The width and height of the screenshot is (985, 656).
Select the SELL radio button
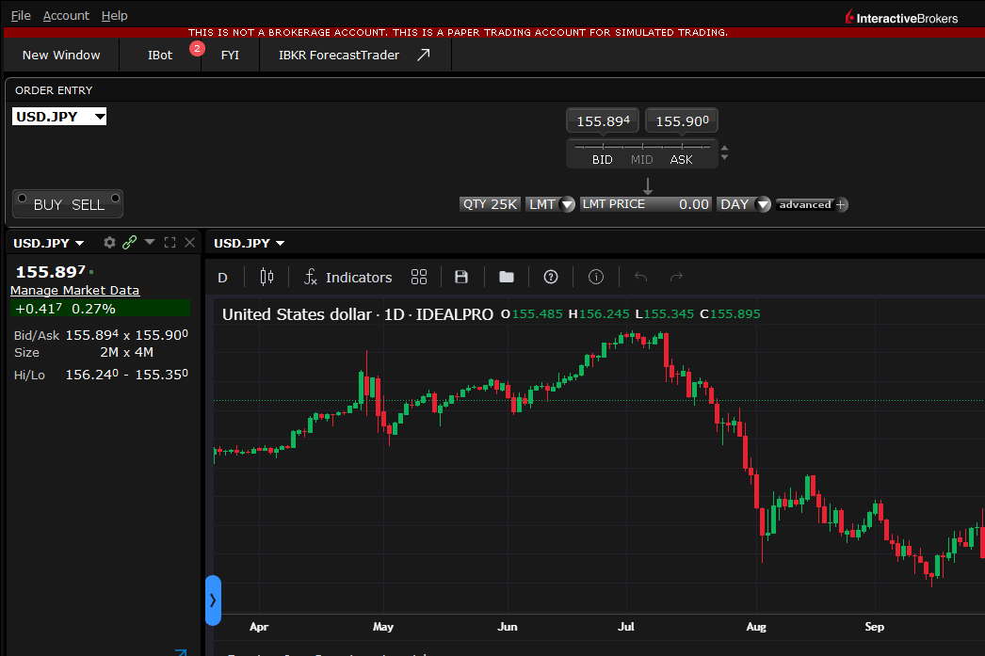click(115, 199)
